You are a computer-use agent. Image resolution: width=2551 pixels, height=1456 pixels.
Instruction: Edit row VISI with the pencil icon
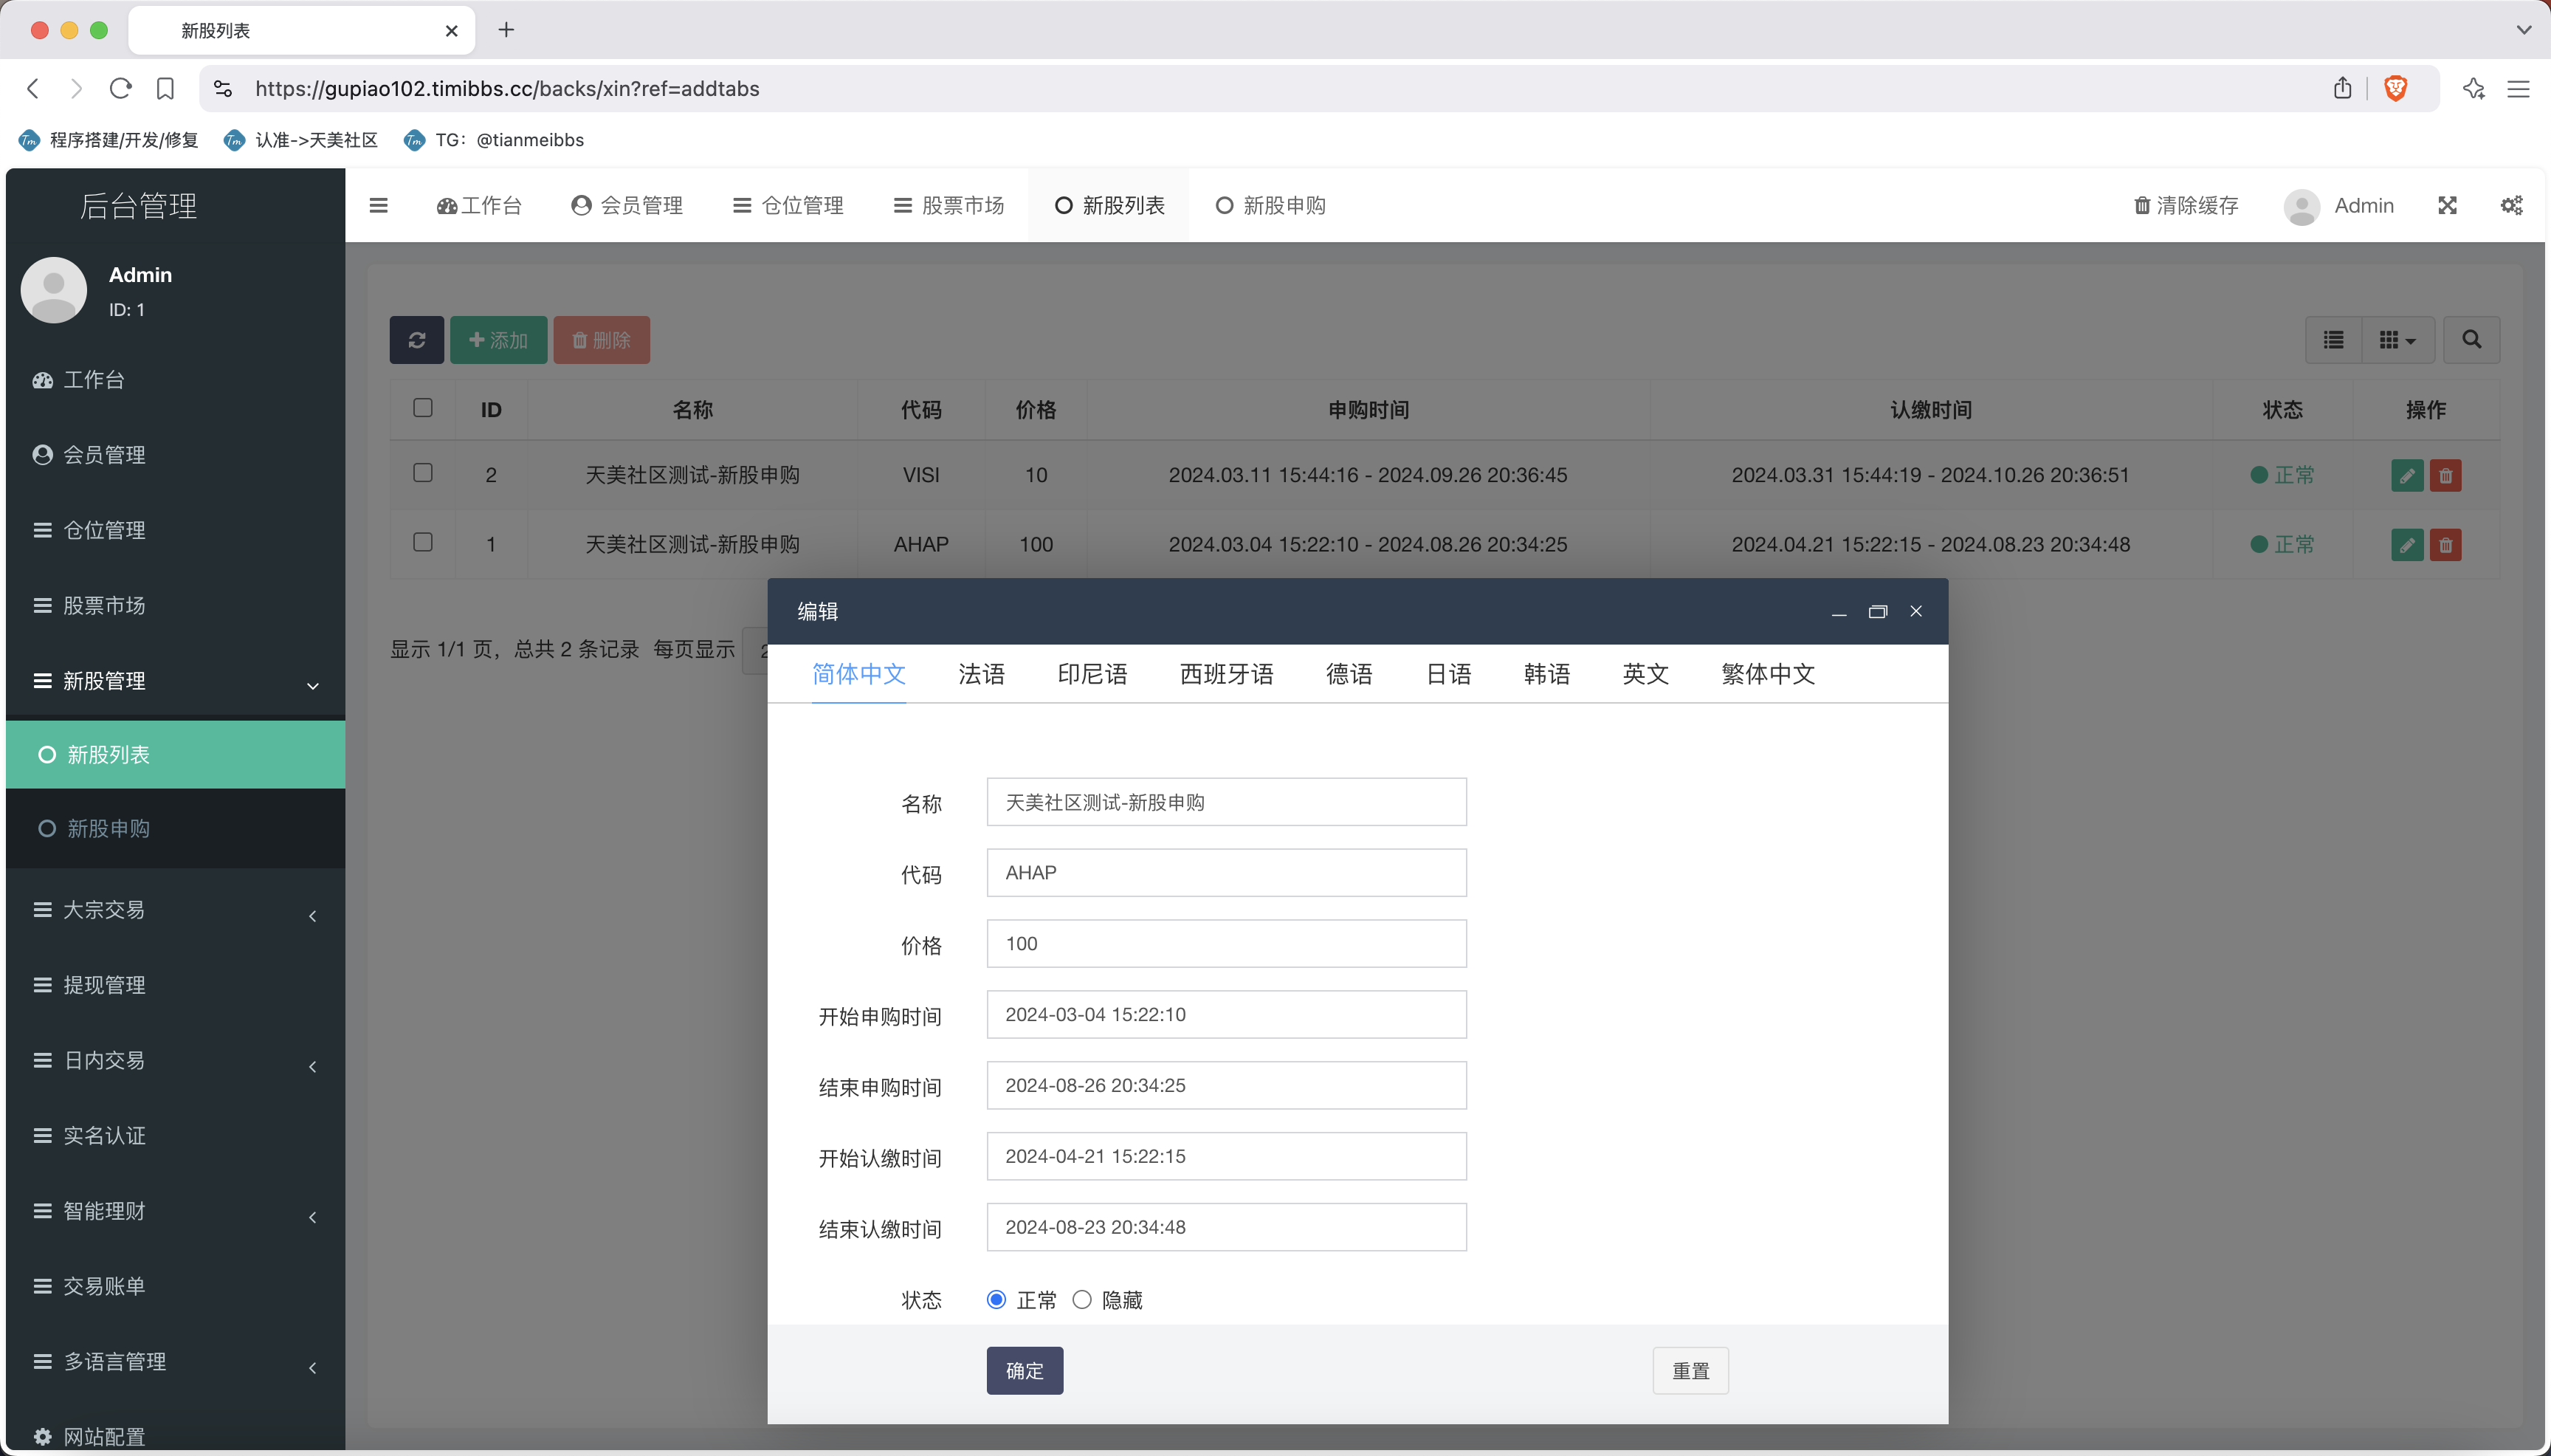pyautogui.click(x=2407, y=475)
